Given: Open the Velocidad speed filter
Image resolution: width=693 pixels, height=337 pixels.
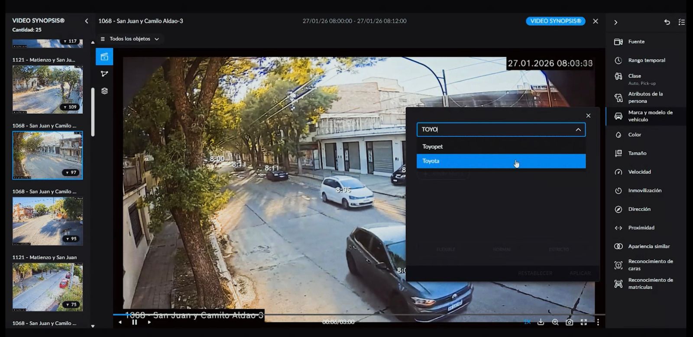Looking at the screenshot, I should (x=639, y=172).
